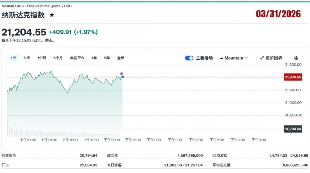
Task: Select the 全部 time range
Action: pyautogui.click(x=121, y=58)
